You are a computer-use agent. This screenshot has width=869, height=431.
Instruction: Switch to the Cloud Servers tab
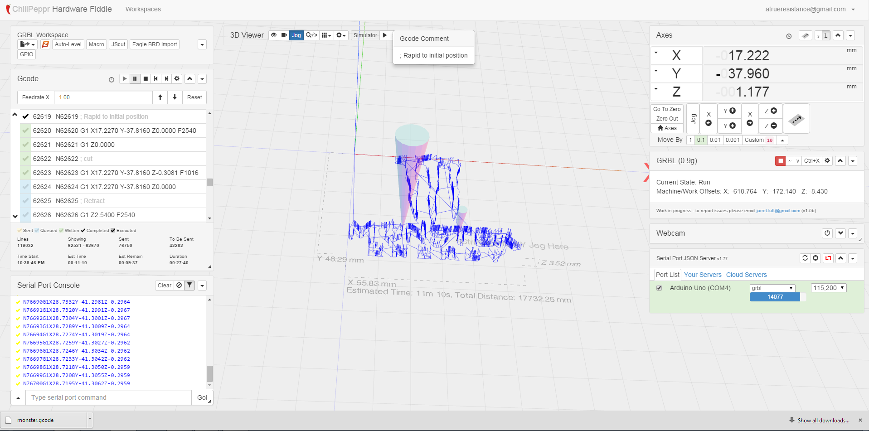(x=746, y=275)
